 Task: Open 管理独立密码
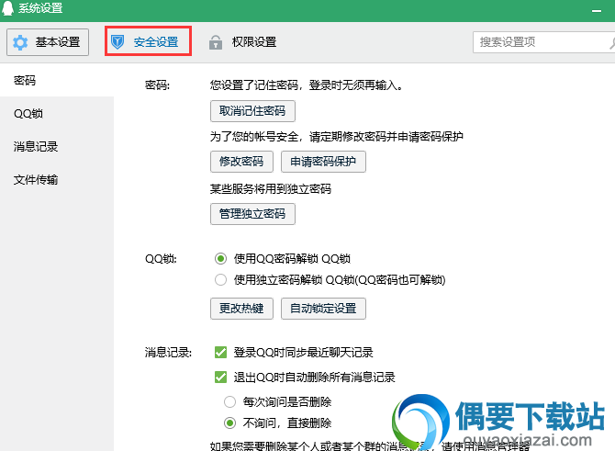pyautogui.click(x=252, y=213)
